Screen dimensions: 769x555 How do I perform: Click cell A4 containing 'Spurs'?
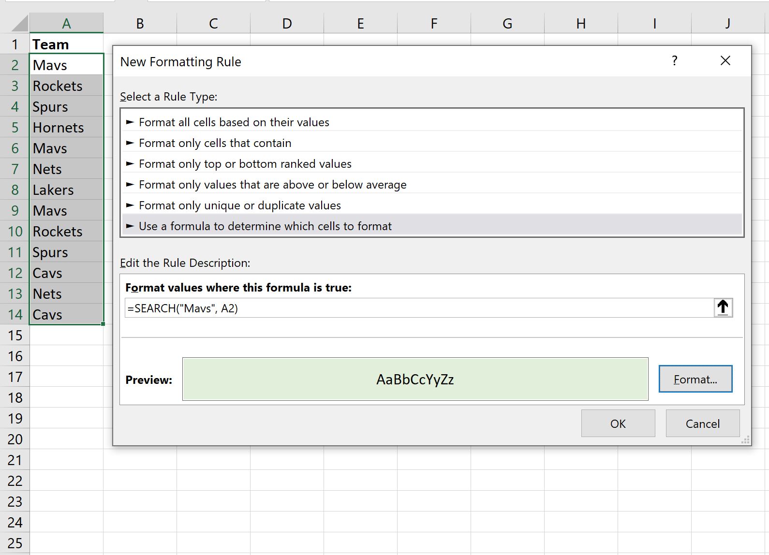pos(66,106)
